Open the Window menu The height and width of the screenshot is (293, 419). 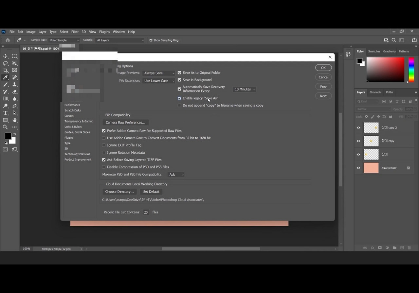coord(119,32)
